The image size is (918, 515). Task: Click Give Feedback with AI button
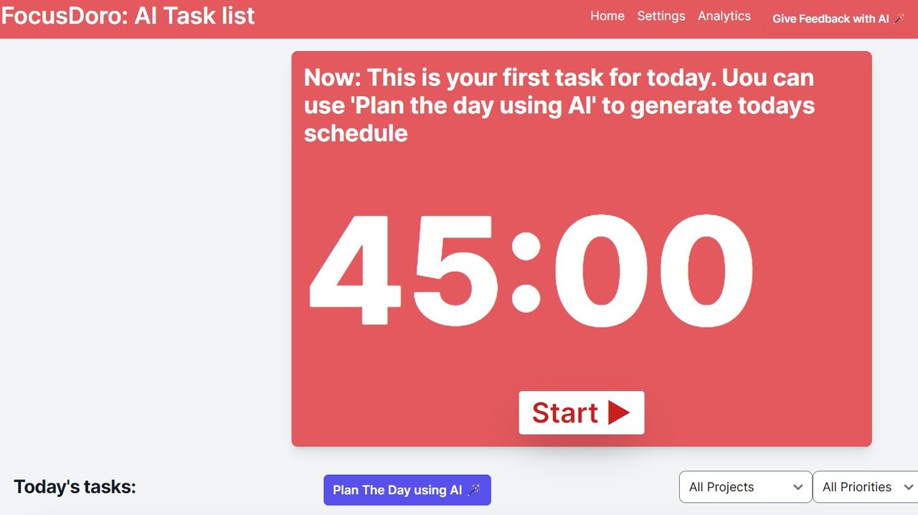tap(839, 19)
